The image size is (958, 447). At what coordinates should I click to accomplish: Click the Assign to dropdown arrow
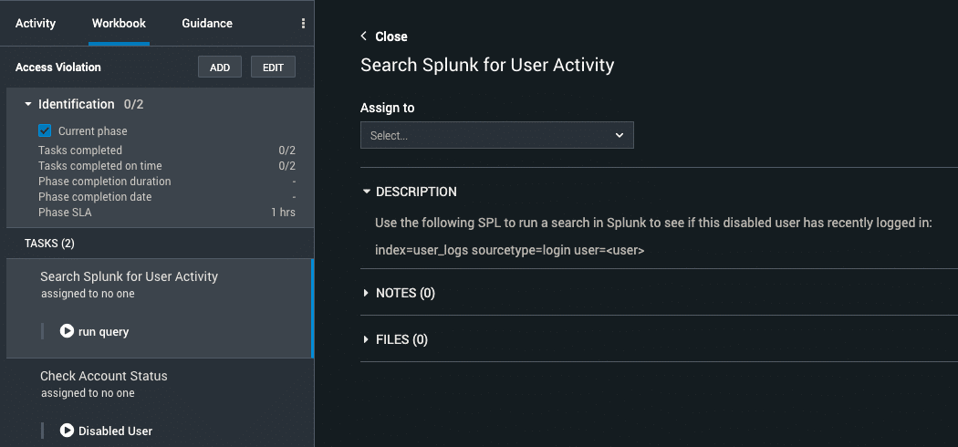point(619,135)
